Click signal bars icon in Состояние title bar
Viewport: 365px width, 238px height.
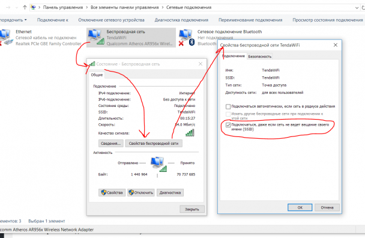click(92, 64)
